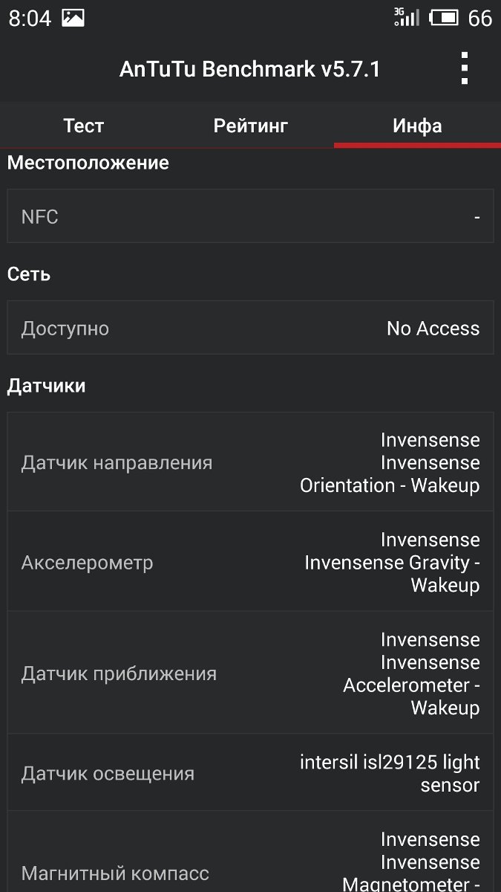
Task: Switch to the Тест tab
Action: pyautogui.click(x=84, y=126)
